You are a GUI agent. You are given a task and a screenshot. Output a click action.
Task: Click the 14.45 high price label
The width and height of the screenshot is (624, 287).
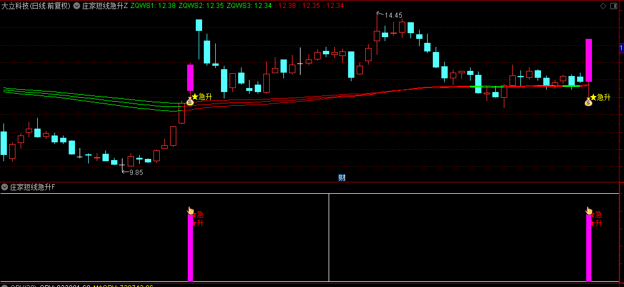coord(394,15)
